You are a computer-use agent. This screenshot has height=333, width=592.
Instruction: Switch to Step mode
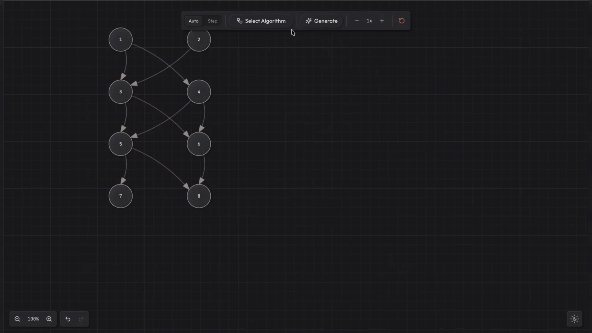click(x=212, y=21)
